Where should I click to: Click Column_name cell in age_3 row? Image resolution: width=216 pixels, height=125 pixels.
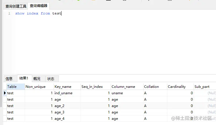tap(127, 112)
